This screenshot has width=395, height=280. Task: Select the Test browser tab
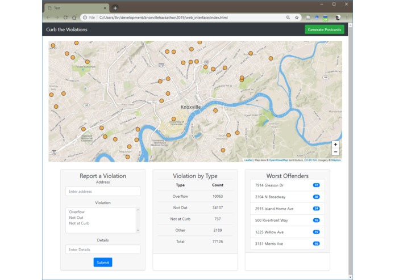tap(77, 8)
